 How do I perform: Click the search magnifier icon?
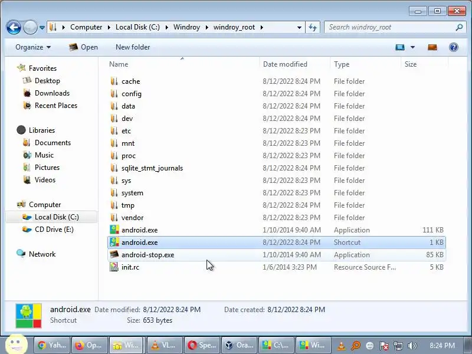[459, 27]
